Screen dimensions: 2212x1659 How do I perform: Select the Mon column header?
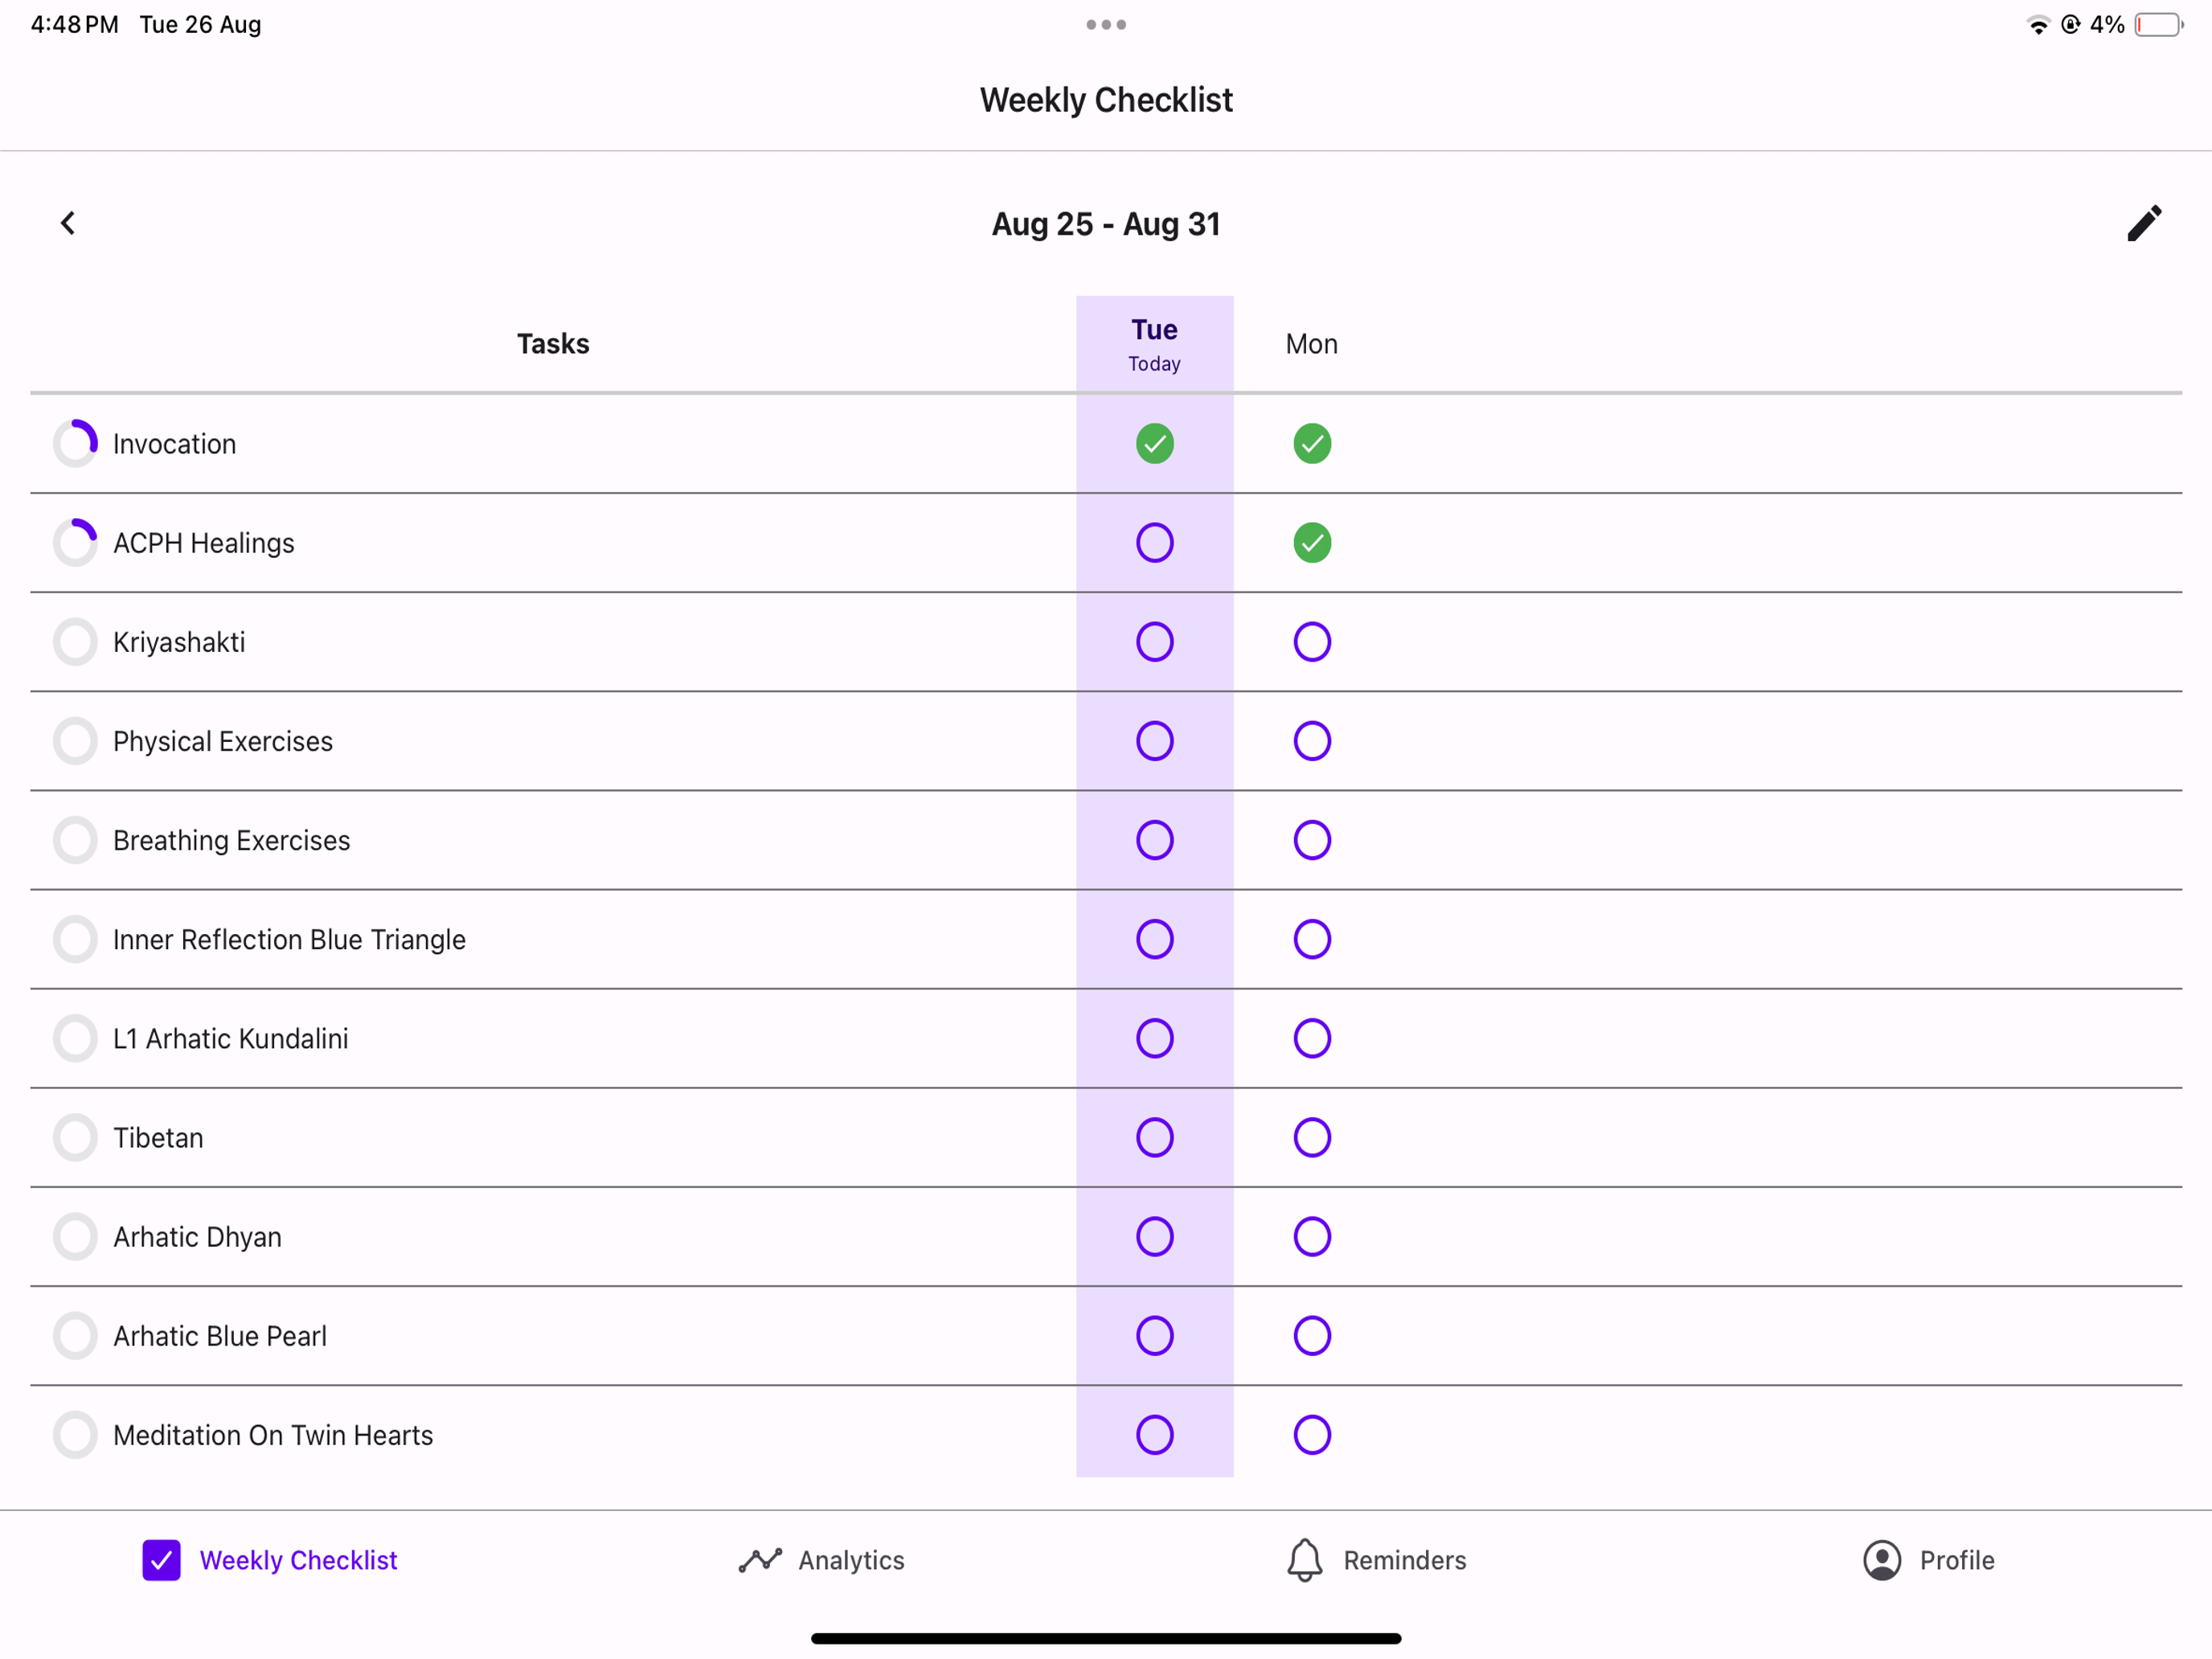1312,344
